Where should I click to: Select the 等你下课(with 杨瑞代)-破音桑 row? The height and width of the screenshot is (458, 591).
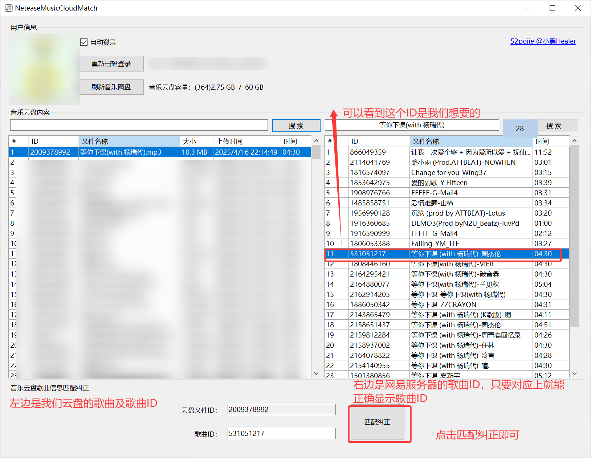pos(447,274)
